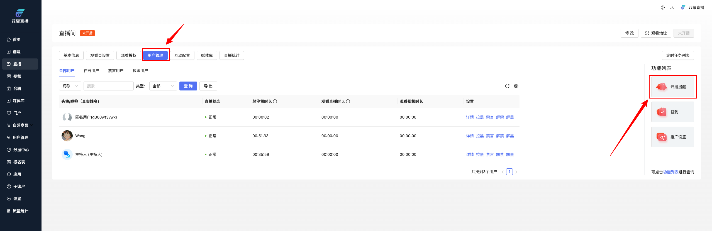
Task: Click the download icon in top bar
Action: tap(672, 8)
